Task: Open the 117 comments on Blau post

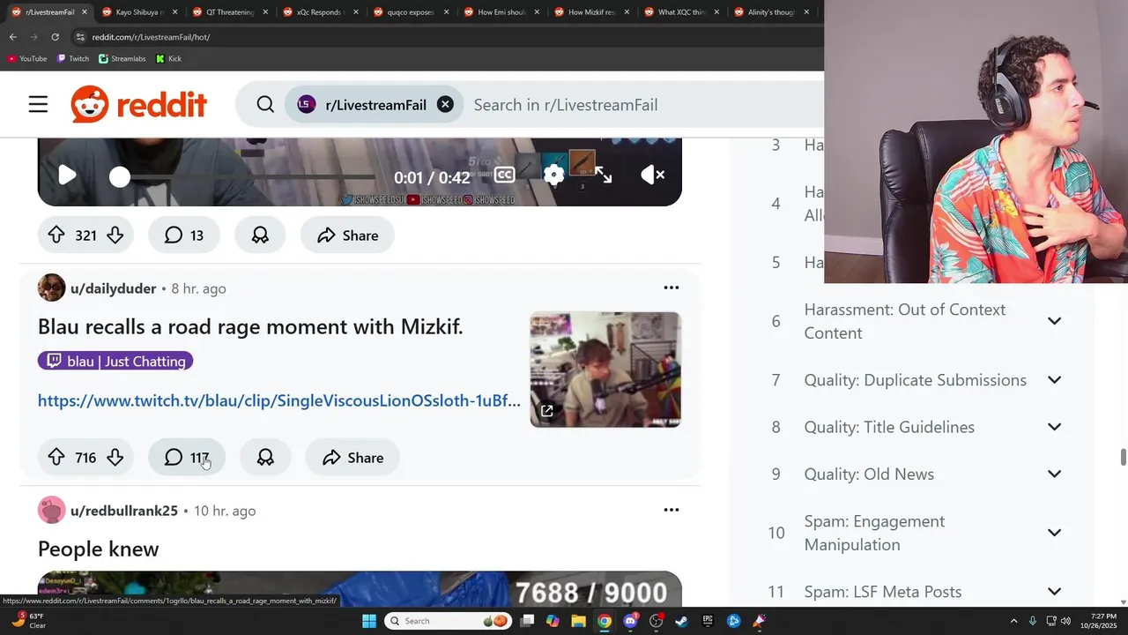Action: tap(186, 458)
